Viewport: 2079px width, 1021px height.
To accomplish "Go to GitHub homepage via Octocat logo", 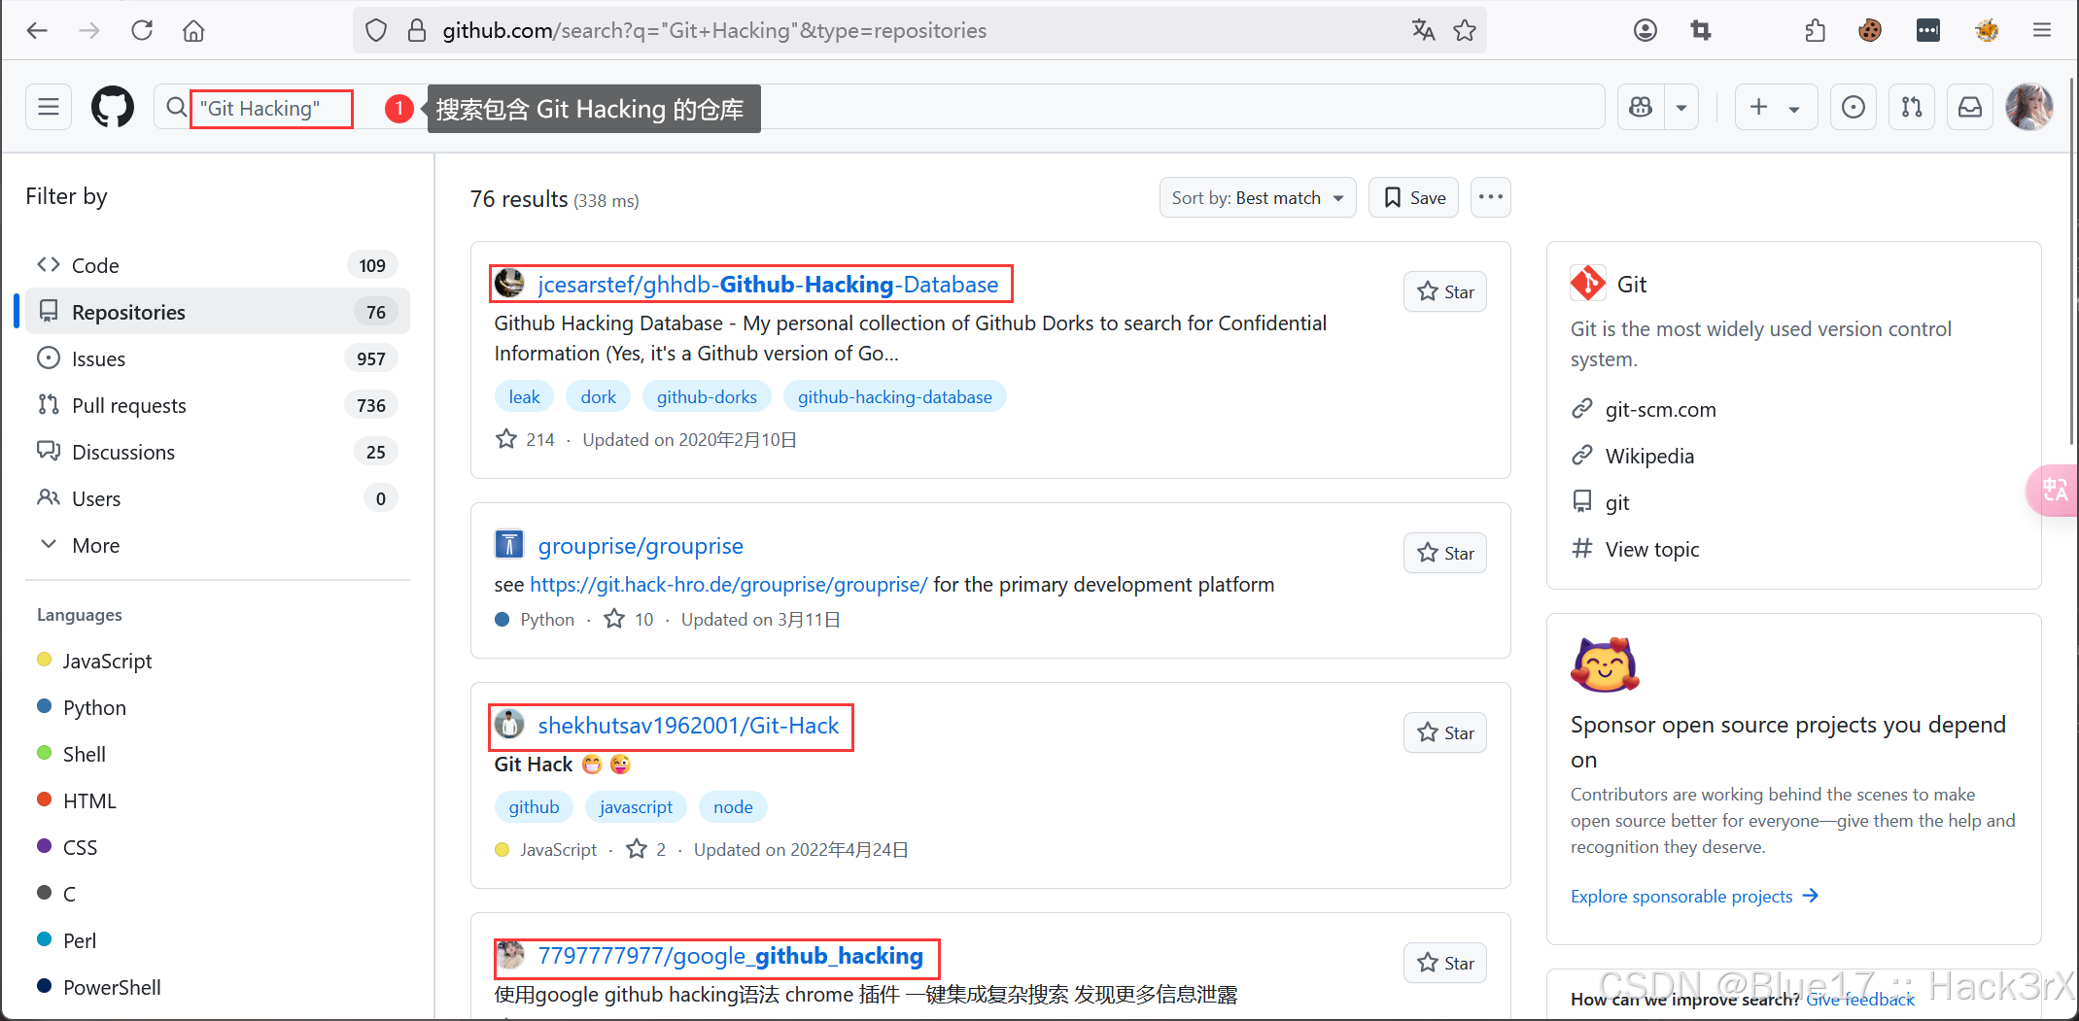I will click(x=113, y=107).
